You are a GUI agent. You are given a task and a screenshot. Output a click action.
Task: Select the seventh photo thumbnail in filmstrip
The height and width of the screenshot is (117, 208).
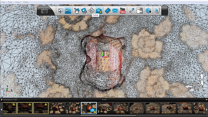coord(105,108)
